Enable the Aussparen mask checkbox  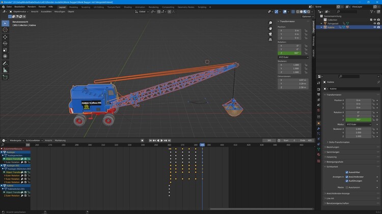tap(347, 187)
